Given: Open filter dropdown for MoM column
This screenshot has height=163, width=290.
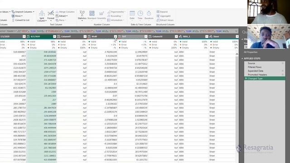Looking at the screenshot, I should pos(116,37).
